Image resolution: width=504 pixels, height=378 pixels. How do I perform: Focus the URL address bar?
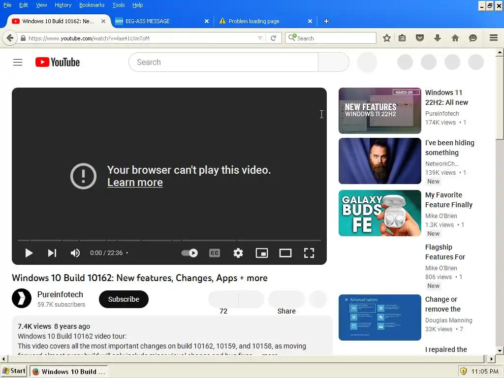pos(141,38)
